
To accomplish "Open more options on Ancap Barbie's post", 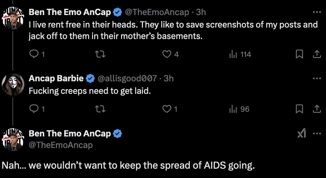I will click(317, 78).
